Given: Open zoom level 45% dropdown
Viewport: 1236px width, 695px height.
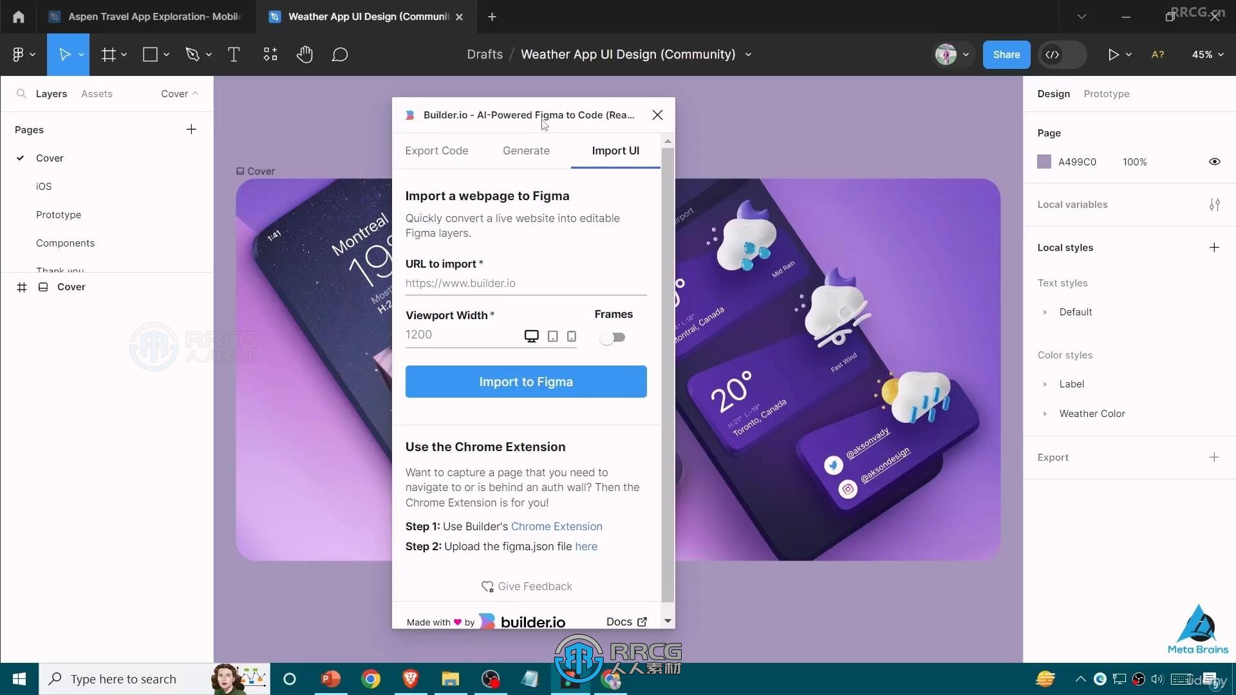Looking at the screenshot, I should point(1207,55).
